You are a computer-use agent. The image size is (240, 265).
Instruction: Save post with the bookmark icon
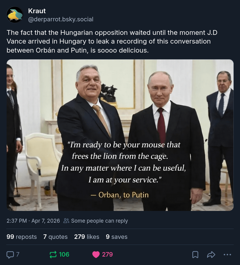(x=195, y=254)
